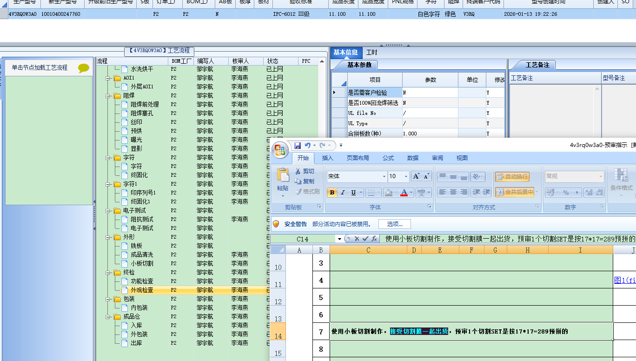Open the Excel 插入 ribbon tab
Image resolution: width=636 pixels, height=361 pixels.
point(328,158)
